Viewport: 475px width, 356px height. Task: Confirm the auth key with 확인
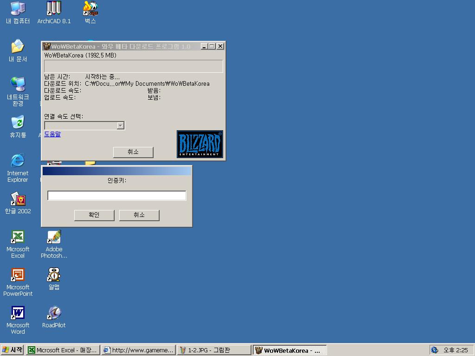click(94, 215)
